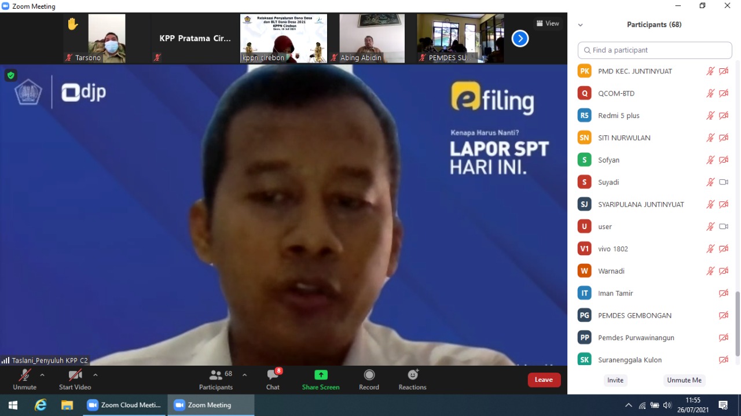Switch to Zoom Cloud Meetings taskbar window
The height and width of the screenshot is (416, 741).
pos(124,405)
